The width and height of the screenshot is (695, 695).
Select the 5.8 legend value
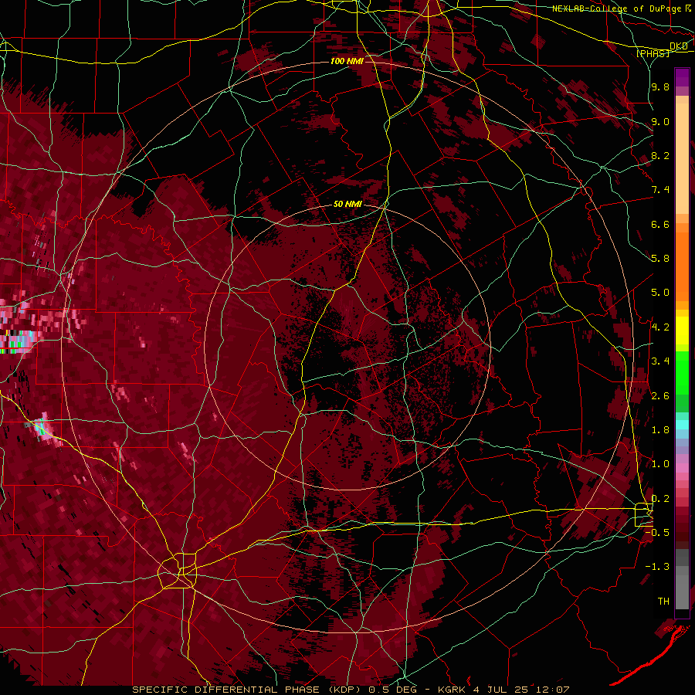[660, 258]
